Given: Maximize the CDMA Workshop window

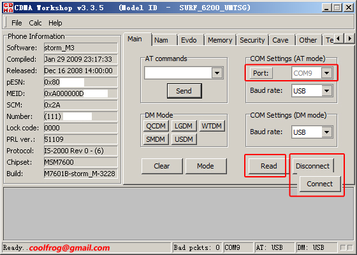Looking at the screenshot, I should pyautogui.click(x=337, y=8).
